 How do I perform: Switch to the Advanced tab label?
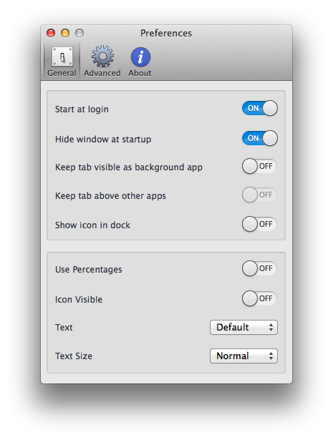[102, 73]
